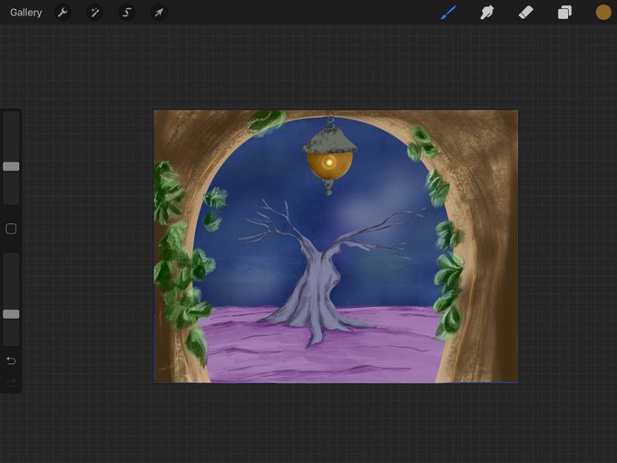This screenshot has height=463, width=617.
Task: Open the Actions wrench menu
Action: 63,13
